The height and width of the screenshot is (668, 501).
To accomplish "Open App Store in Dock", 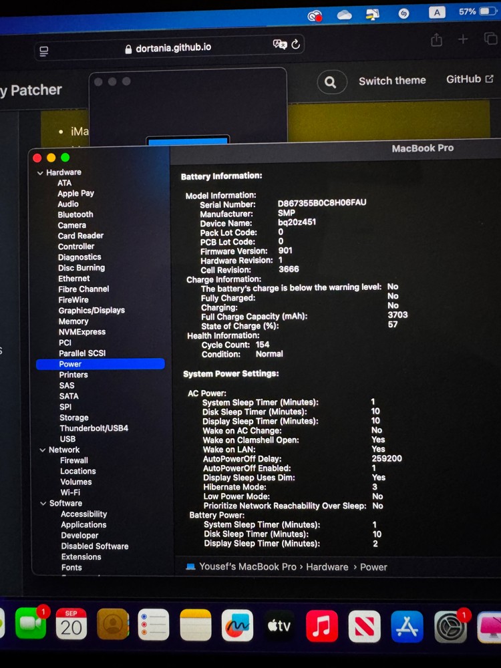I will (407, 627).
